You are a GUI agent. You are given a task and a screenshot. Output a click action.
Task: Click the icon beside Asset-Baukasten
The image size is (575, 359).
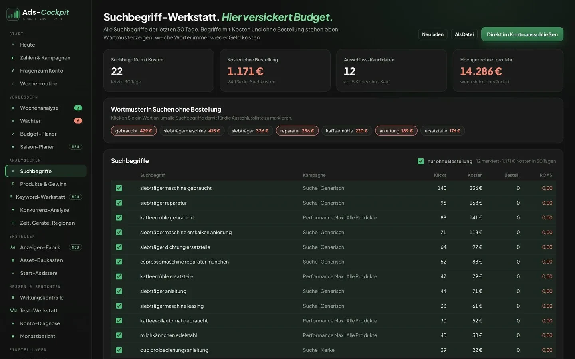(x=13, y=260)
